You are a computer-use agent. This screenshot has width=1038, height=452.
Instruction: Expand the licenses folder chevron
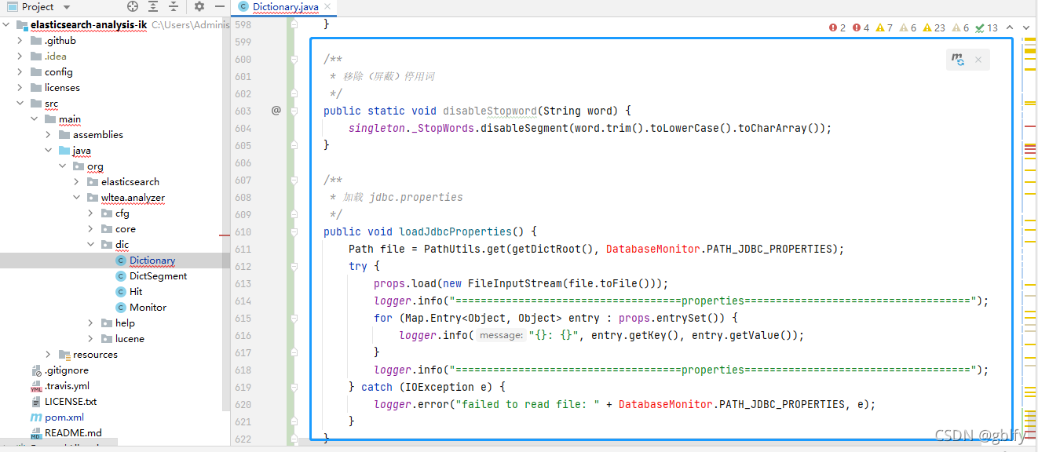(21, 88)
